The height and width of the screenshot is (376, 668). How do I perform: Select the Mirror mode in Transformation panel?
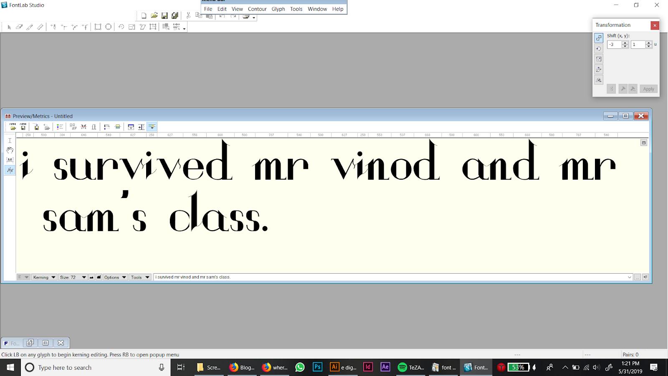(x=599, y=80)
